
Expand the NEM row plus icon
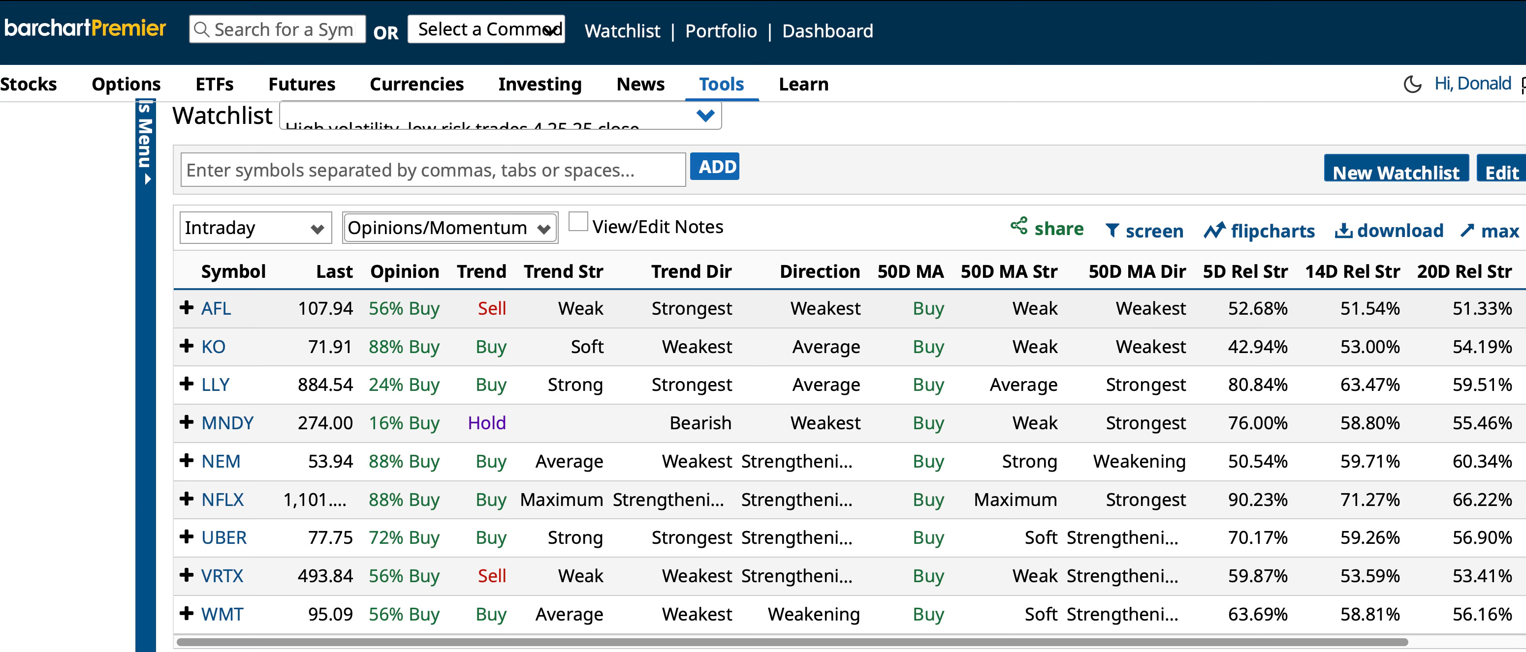[187, 460]
